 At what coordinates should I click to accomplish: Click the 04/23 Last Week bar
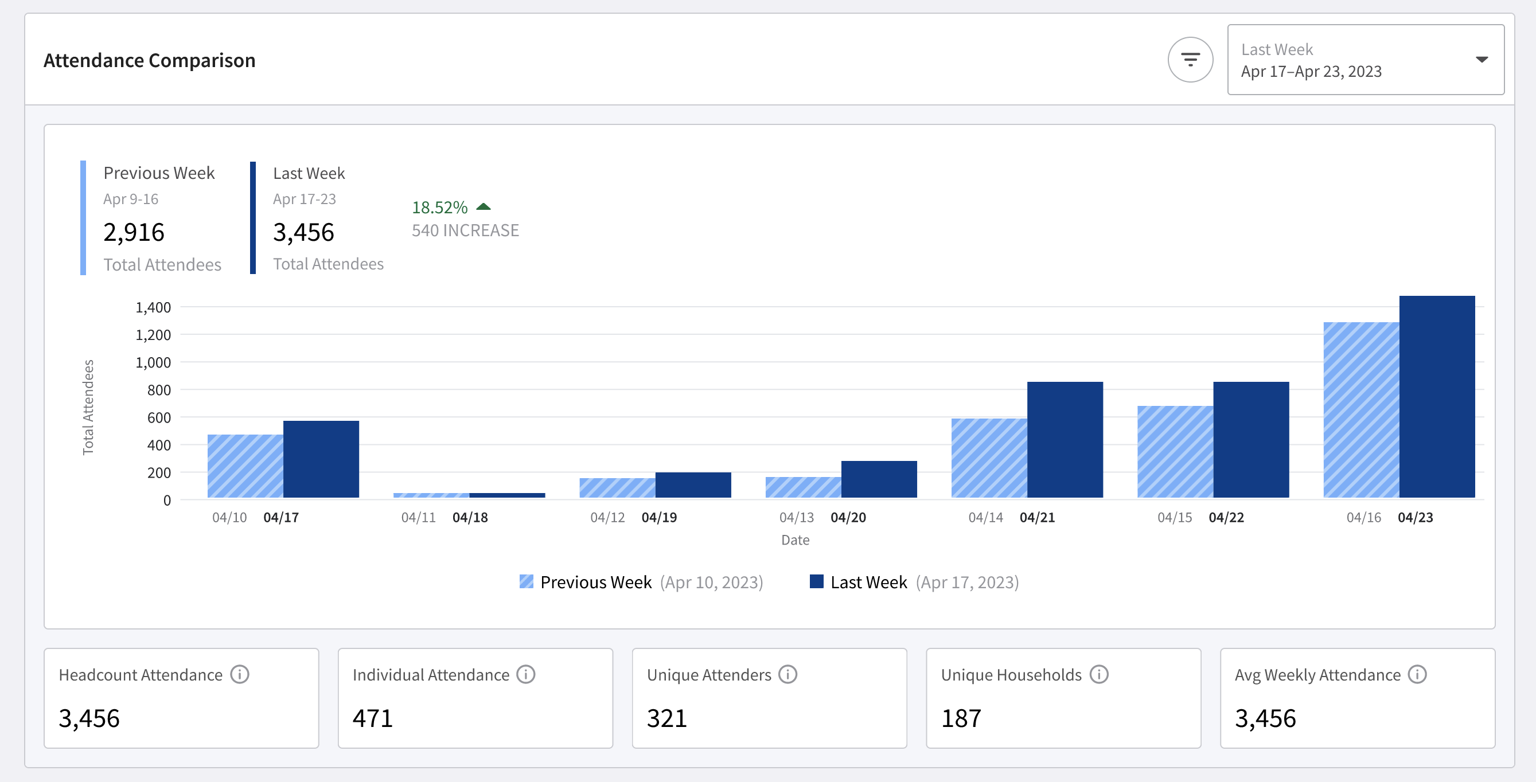1436,396
